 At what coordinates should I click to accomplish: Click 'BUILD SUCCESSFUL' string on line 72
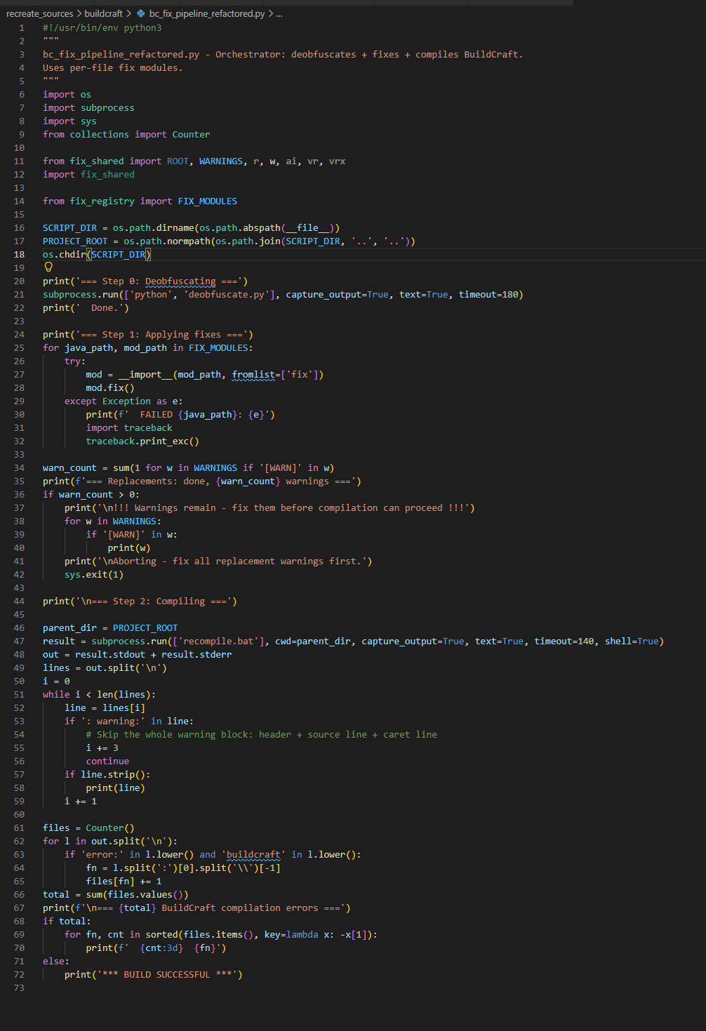pyautogui.click(x=167, y=975)
